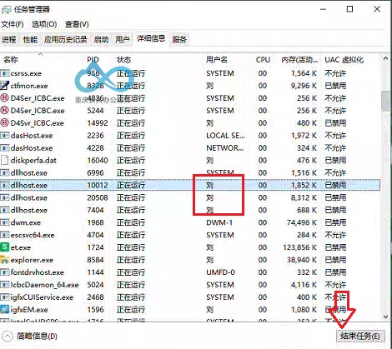This screenshot has height=349, width=392.
Task: Select the escsvc64.exe row
Action: pyautogui.click(x=190, y=235)
